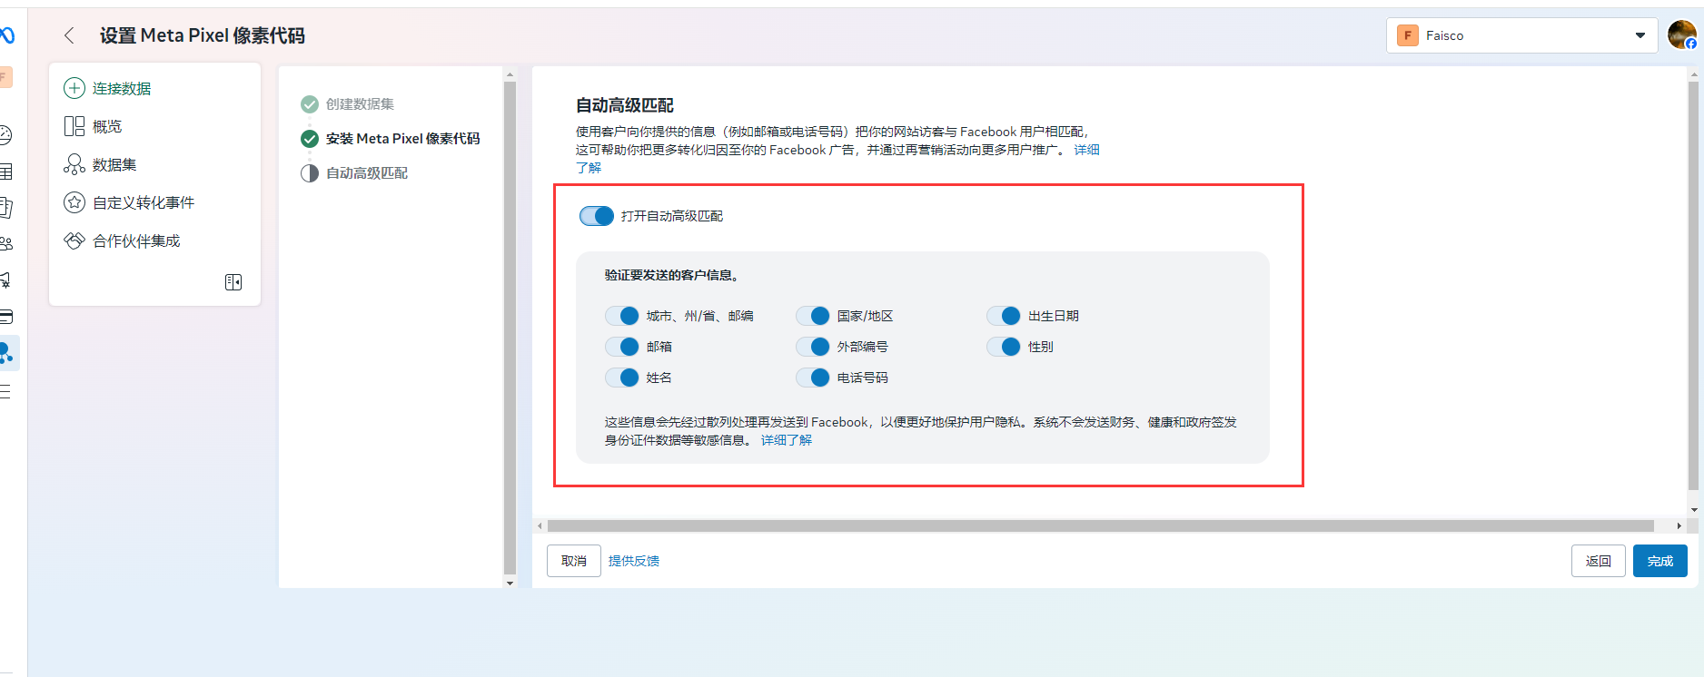Open the billing card icon in the left rail

[5, 317]
